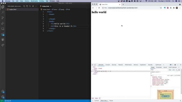Switch to Layout tab in styles pane
The height and width of the screenshot is (102, 182).
point(165,67)
